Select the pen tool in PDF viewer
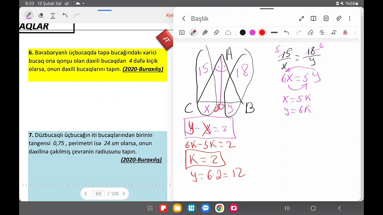 pyautogui.click(x=29, y=15)
